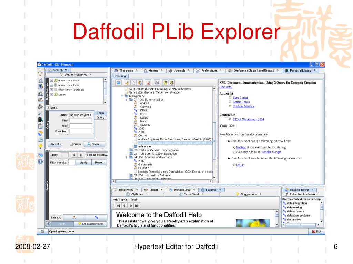The image size is (353, 264).
Task: Open the Author Networks tab
Action: click(x=76, y=75)
